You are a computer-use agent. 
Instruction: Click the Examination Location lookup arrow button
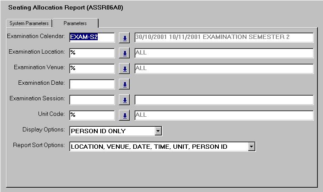[x=125, y=53]
